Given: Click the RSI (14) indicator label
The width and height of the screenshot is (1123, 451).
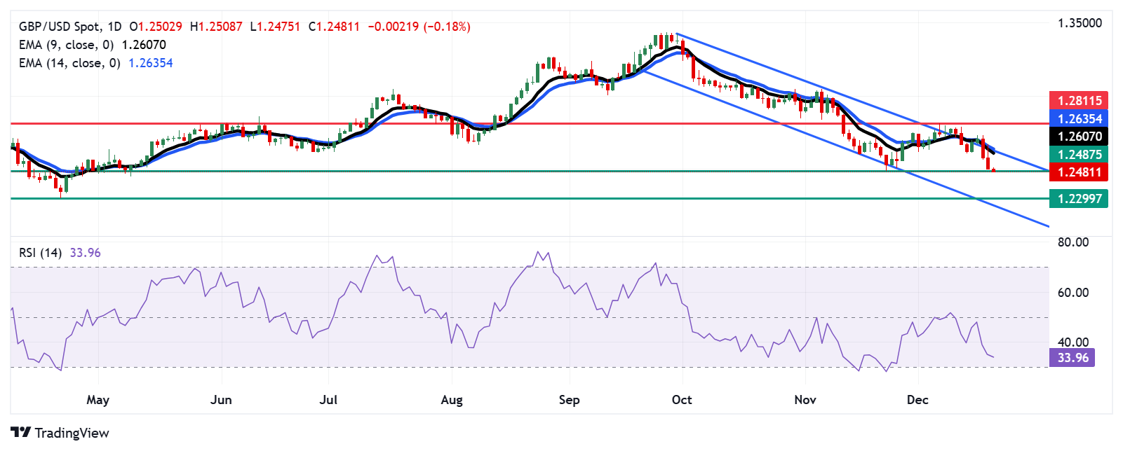Looking at the screenshot, I should tap(41, 253).
